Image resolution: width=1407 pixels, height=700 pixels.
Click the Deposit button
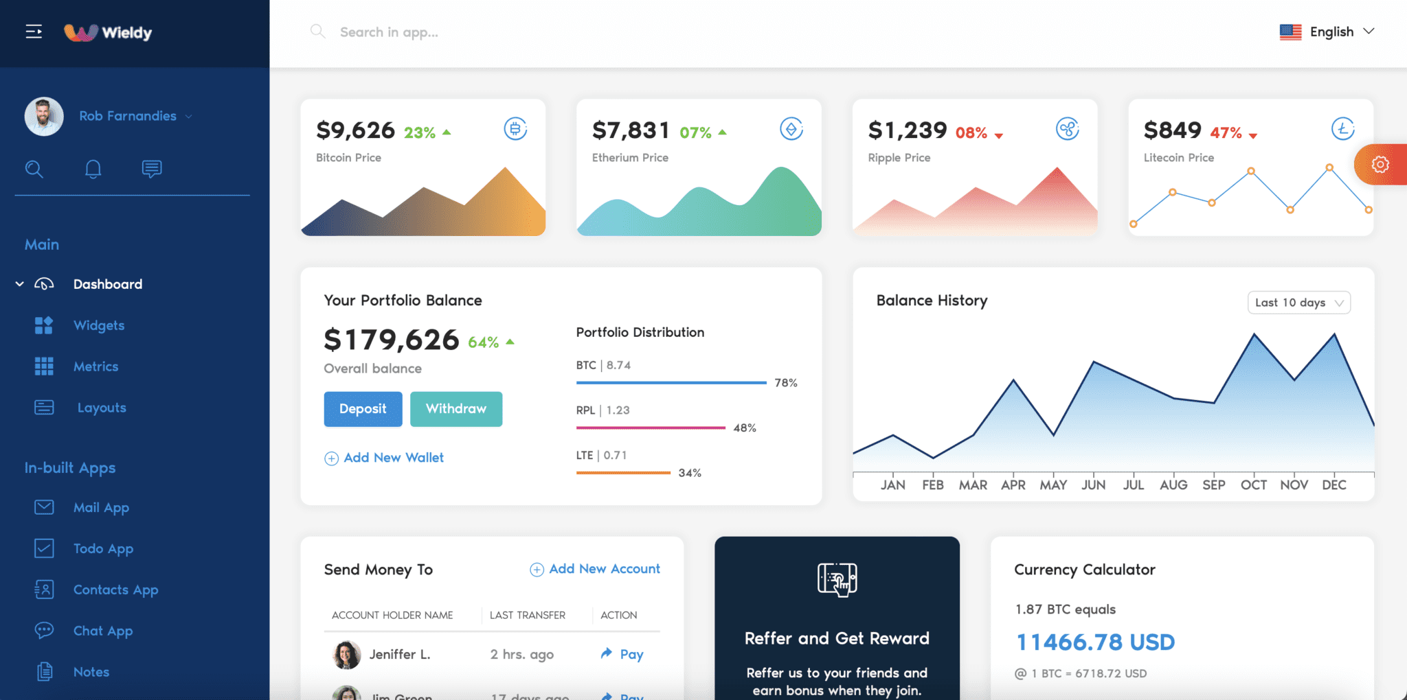click(x=363, y=408)
